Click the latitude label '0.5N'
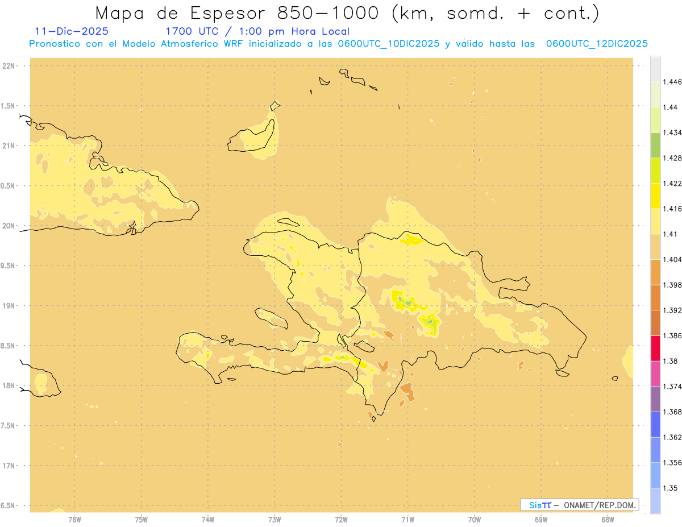 pyautogui.click(x=9, y=186)
